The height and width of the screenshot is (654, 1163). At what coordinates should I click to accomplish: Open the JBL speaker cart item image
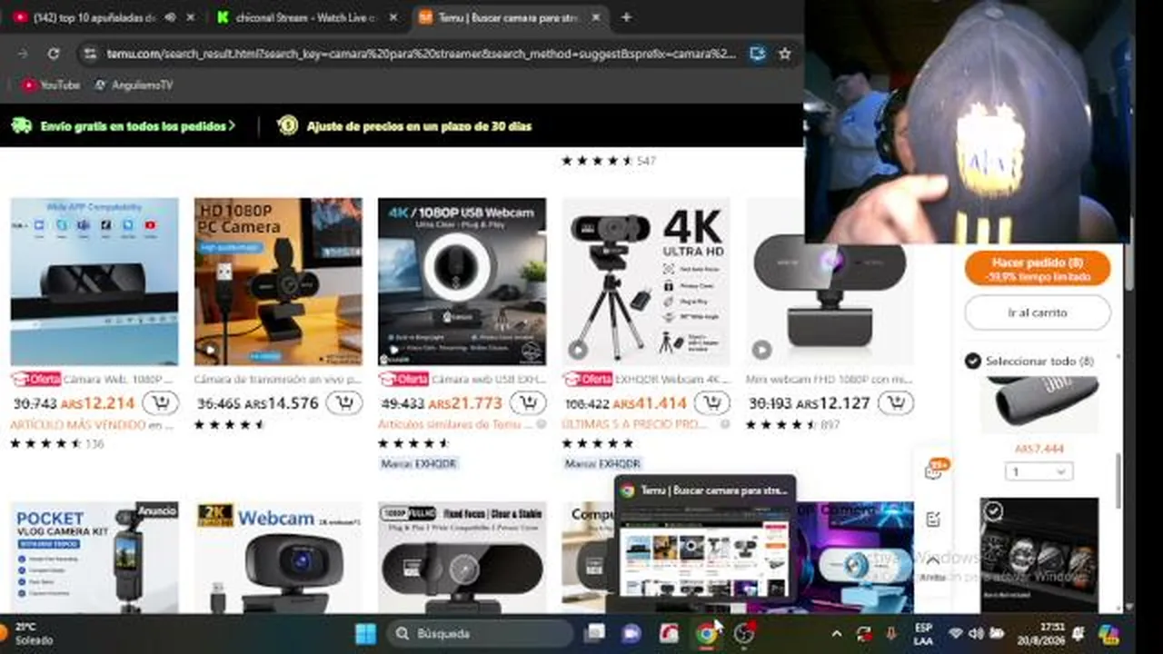[1039, 404]
